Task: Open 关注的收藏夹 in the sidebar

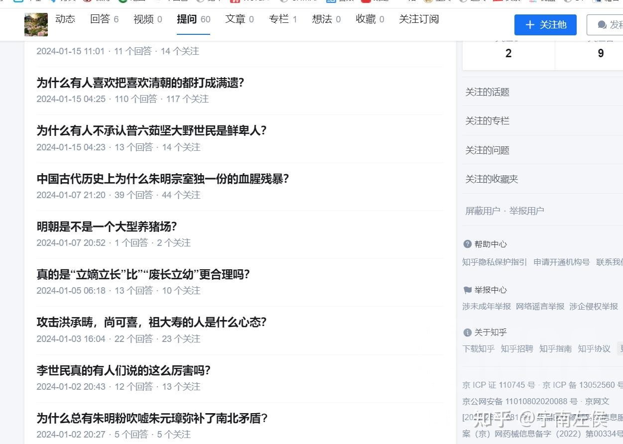Action: (x=492, y=179)
